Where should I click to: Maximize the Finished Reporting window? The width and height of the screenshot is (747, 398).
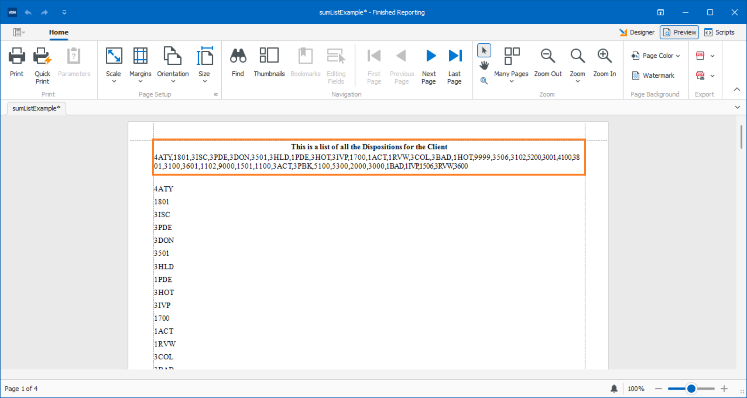[710, 12]
